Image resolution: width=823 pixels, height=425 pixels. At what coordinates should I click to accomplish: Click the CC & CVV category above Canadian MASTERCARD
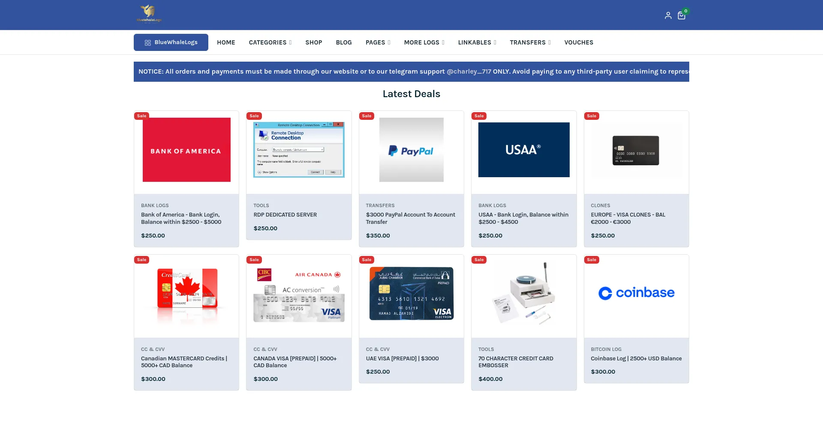[153, 349]
